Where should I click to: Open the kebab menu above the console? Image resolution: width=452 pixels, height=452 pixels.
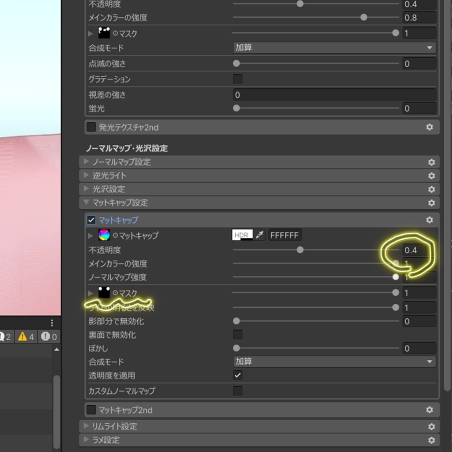(52, 323)
